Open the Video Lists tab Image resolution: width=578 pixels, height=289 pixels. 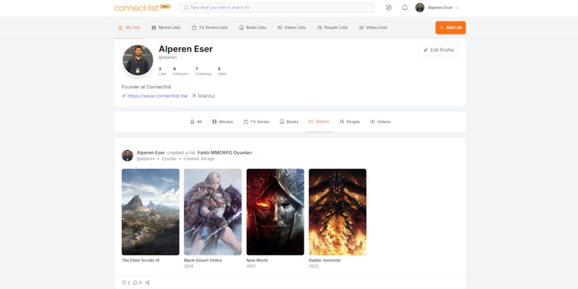click(373, 28)
